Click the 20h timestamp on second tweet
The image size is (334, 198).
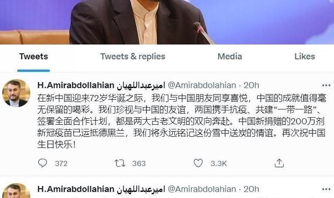(252, 189)
